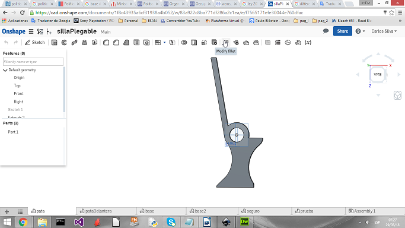Click the sillaPlegable document title
This screenshot has height=228, width=405.
click(76, 31)
